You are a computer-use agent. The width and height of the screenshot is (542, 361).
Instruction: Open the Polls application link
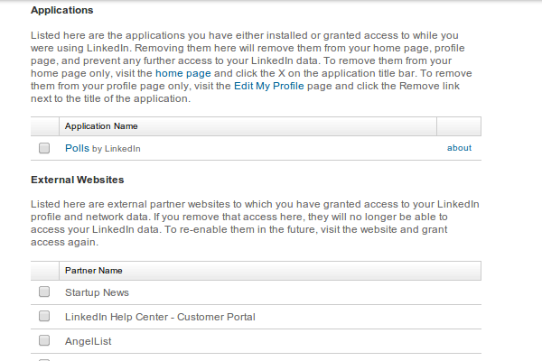pyautogui.click(x=77, y=148)
